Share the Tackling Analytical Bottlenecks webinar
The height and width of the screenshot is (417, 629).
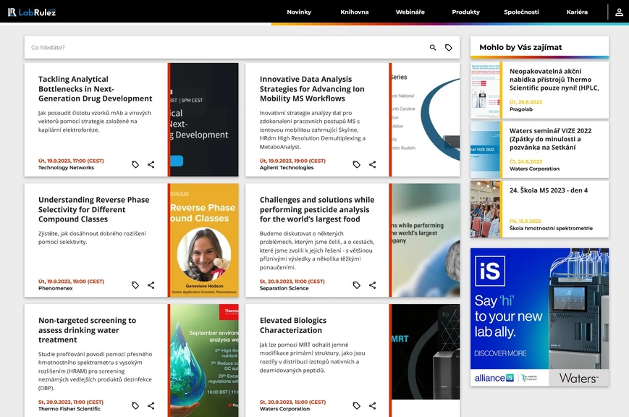click(x=151, y=164)
